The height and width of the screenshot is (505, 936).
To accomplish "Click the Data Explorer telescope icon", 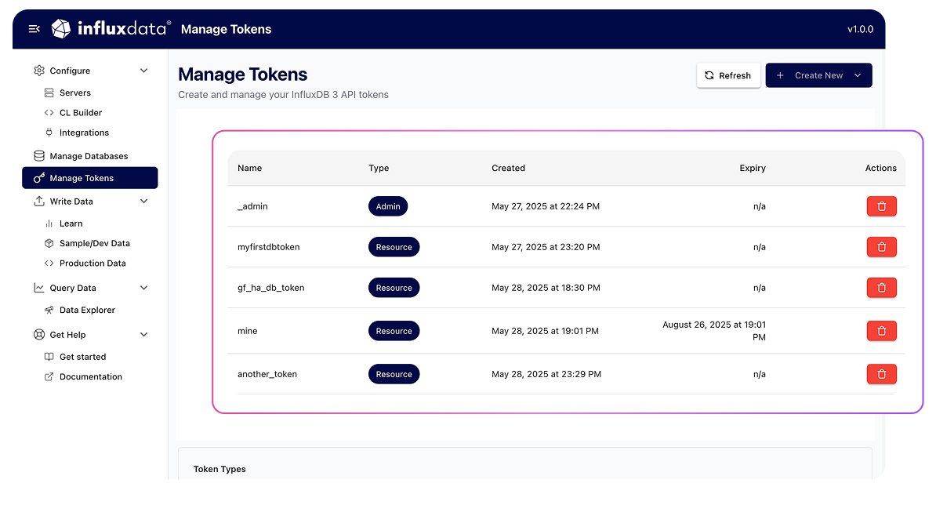I will pos(49,310).
